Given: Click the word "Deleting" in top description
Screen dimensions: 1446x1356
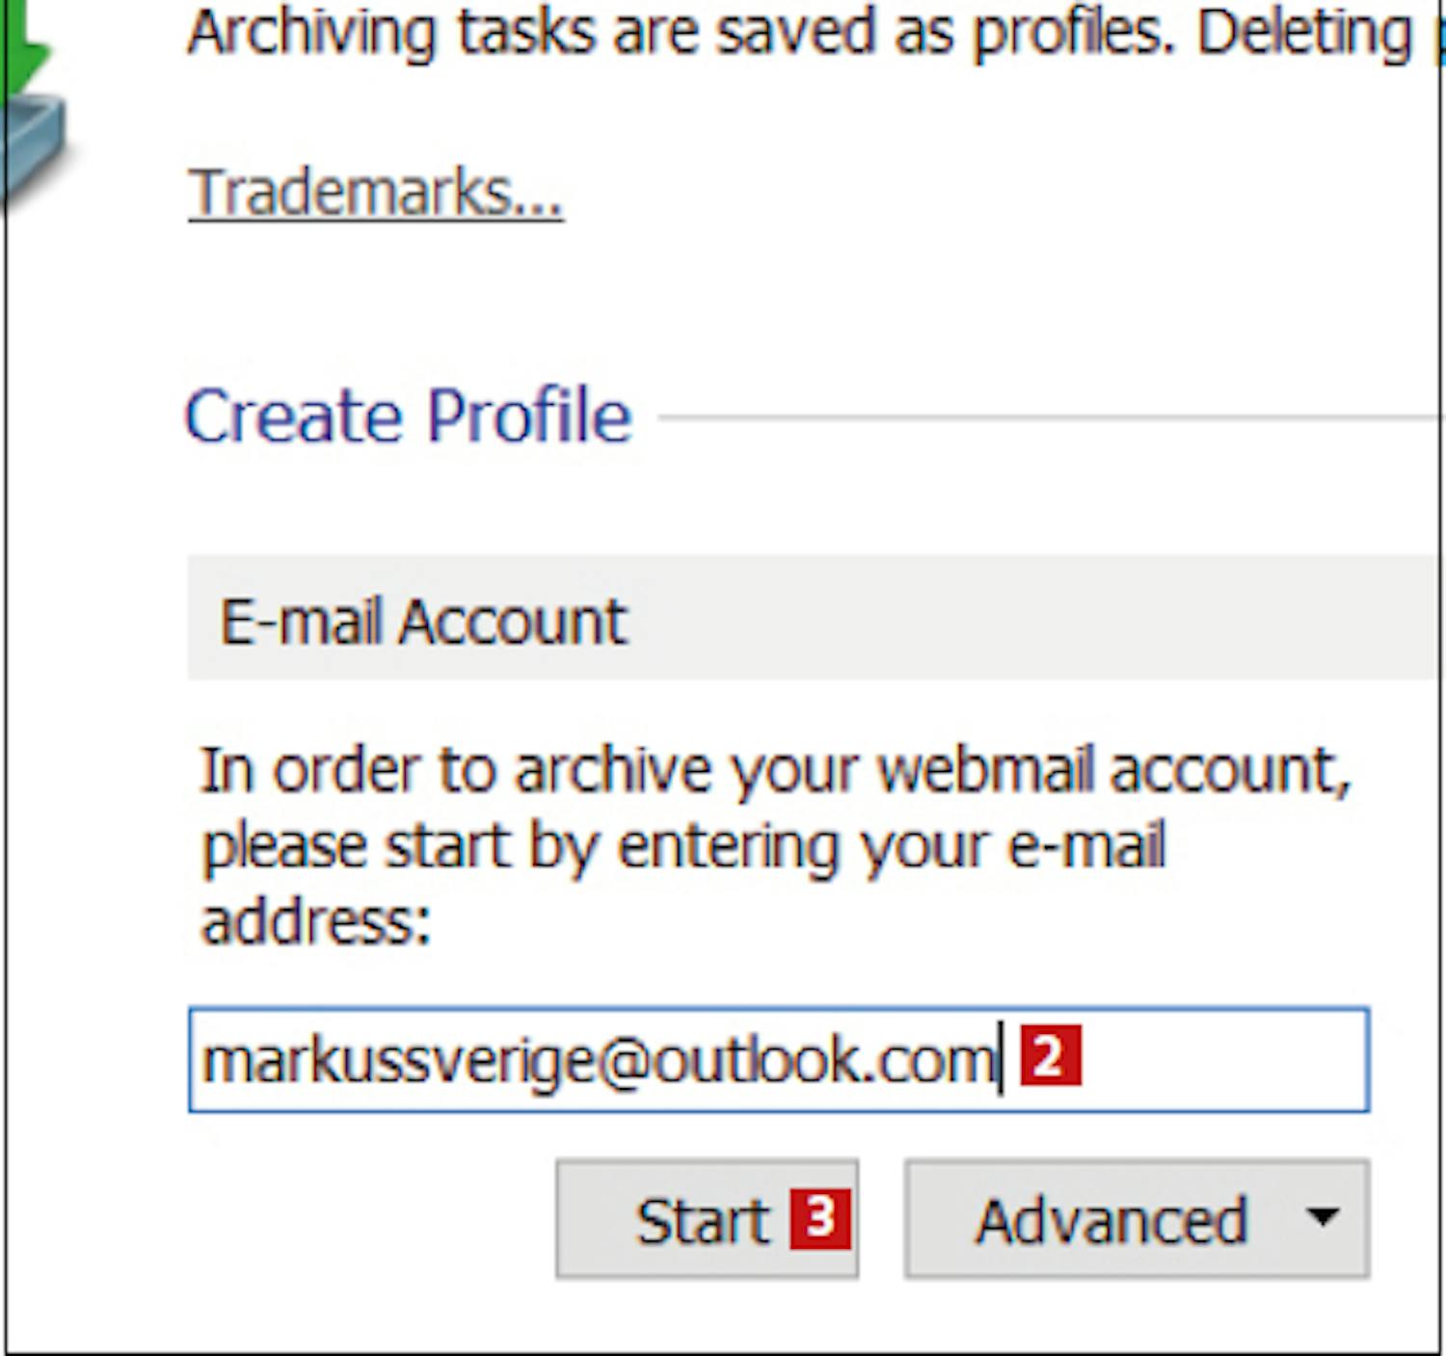Looking at the screenshot, I should (x=1303, y=33).
